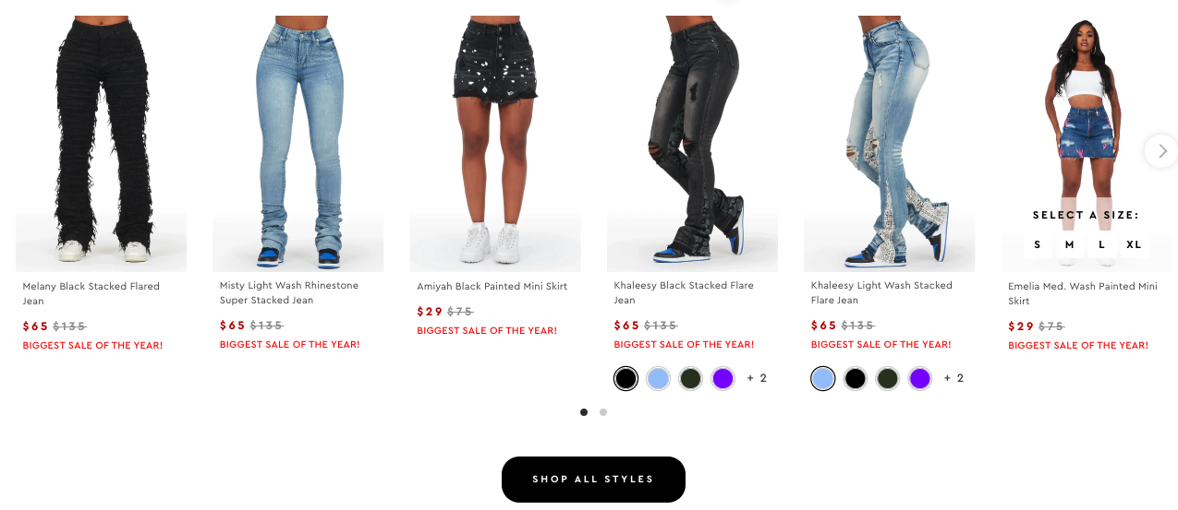
Task: Pick size L on Emelia skirt
Action: click(1101, 244)
